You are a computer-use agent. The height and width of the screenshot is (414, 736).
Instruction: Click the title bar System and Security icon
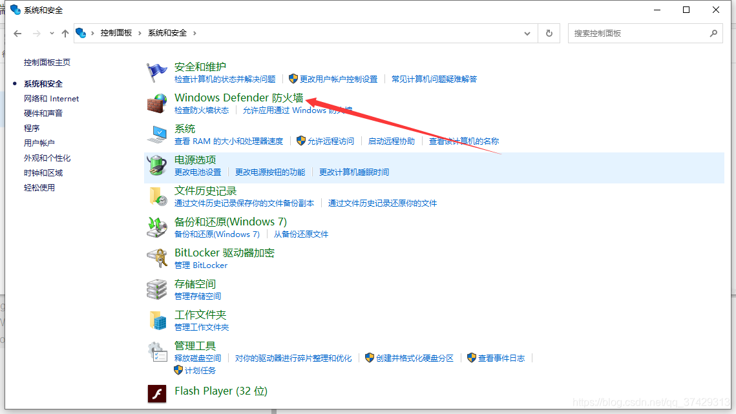point(15,10)
